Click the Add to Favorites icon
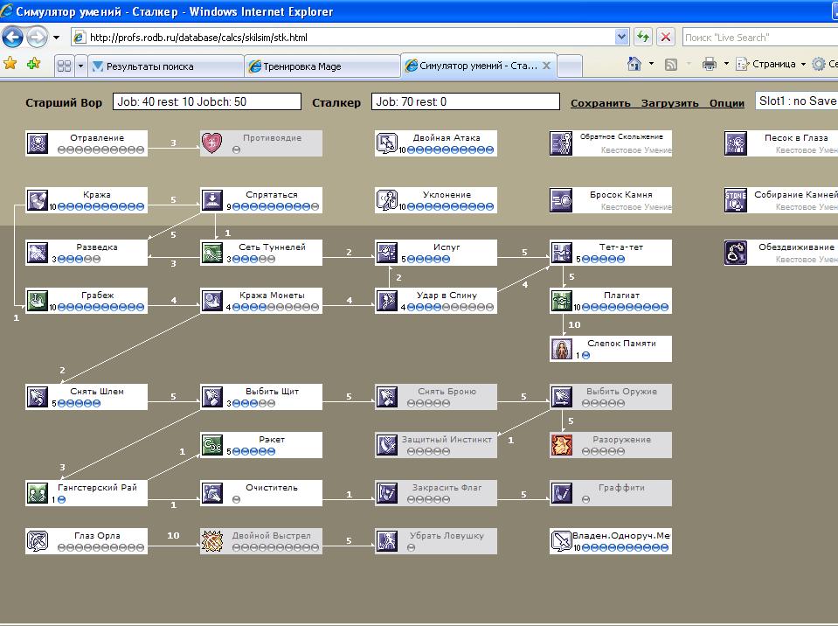This screenshot has height=626, width=838. pos(34,64)
